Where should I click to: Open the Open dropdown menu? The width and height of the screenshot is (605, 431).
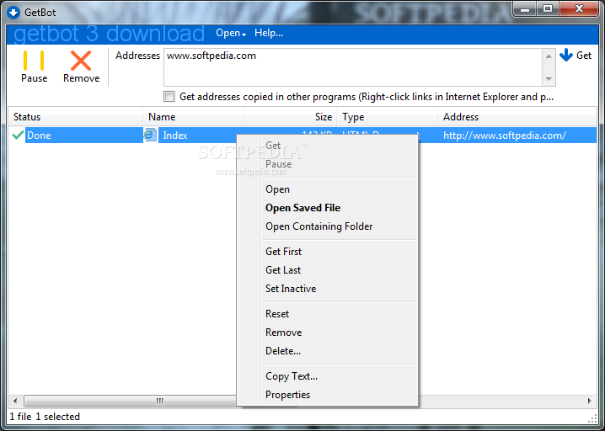(x=231, y=33)
